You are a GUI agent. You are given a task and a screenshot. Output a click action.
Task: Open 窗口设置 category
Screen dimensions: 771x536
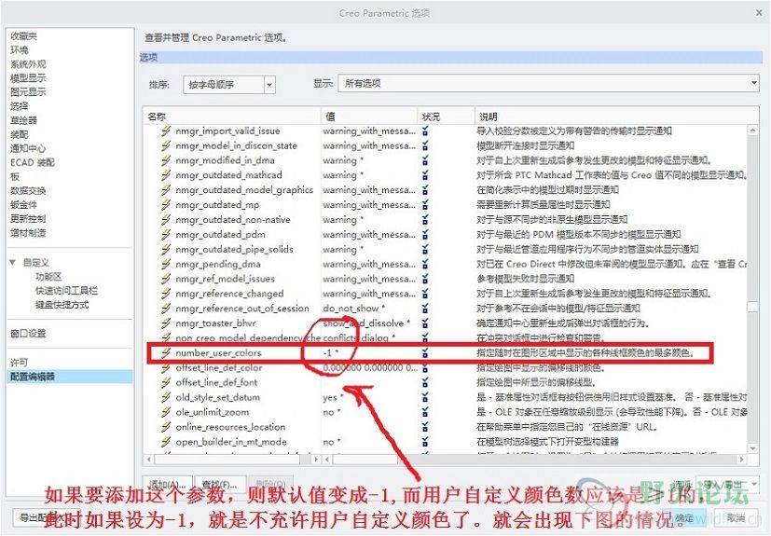[28, 334]
